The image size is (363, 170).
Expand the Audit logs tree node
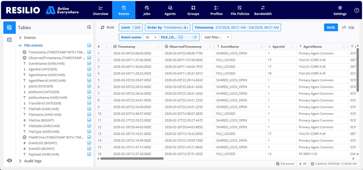coord(20,161)
